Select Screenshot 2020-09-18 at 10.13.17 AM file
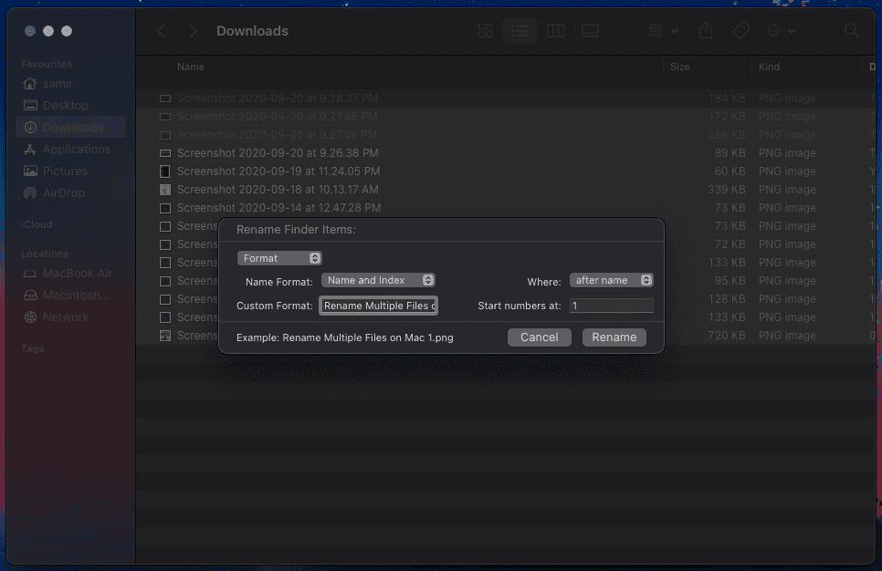 point(278,190)
